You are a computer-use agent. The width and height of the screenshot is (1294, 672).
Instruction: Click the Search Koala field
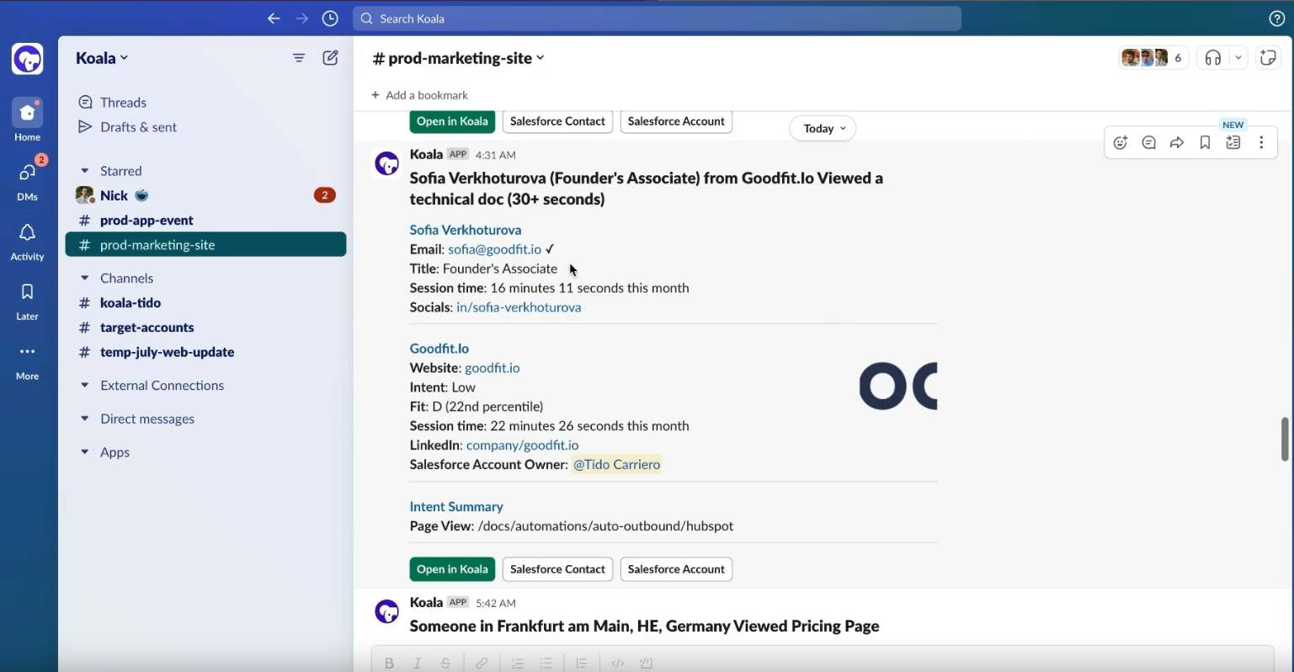657,19
